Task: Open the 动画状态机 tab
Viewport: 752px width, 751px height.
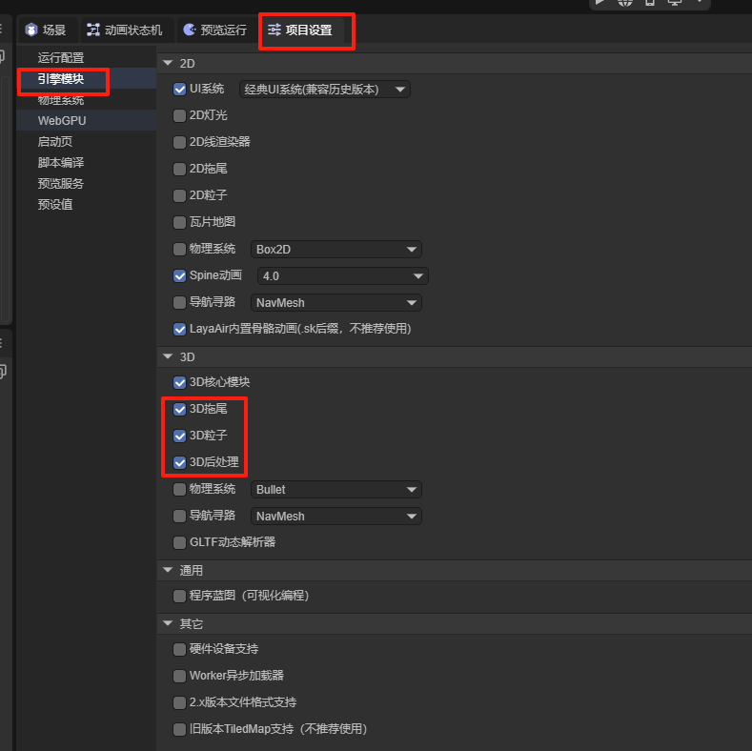Action: (124, 30)
